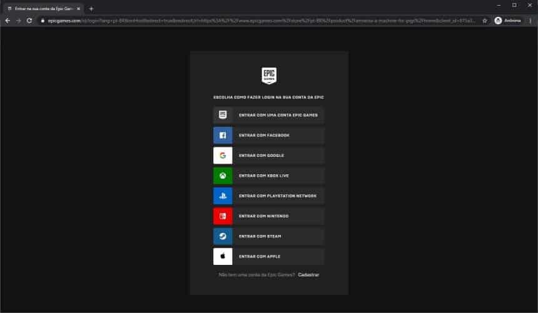Screen dimensions: 538x313
Task: Choose Entrar com Nintendo
Action: (x=268, y=216)
